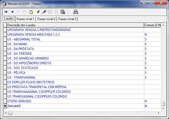Open the Frases nível 2 tab
This screenshot has height=119, width=169.
point(46,19)
